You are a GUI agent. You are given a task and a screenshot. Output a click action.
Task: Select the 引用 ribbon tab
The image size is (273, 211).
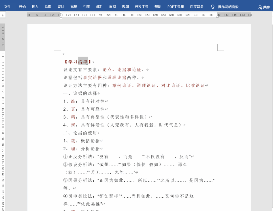click(x=87, y=7)
